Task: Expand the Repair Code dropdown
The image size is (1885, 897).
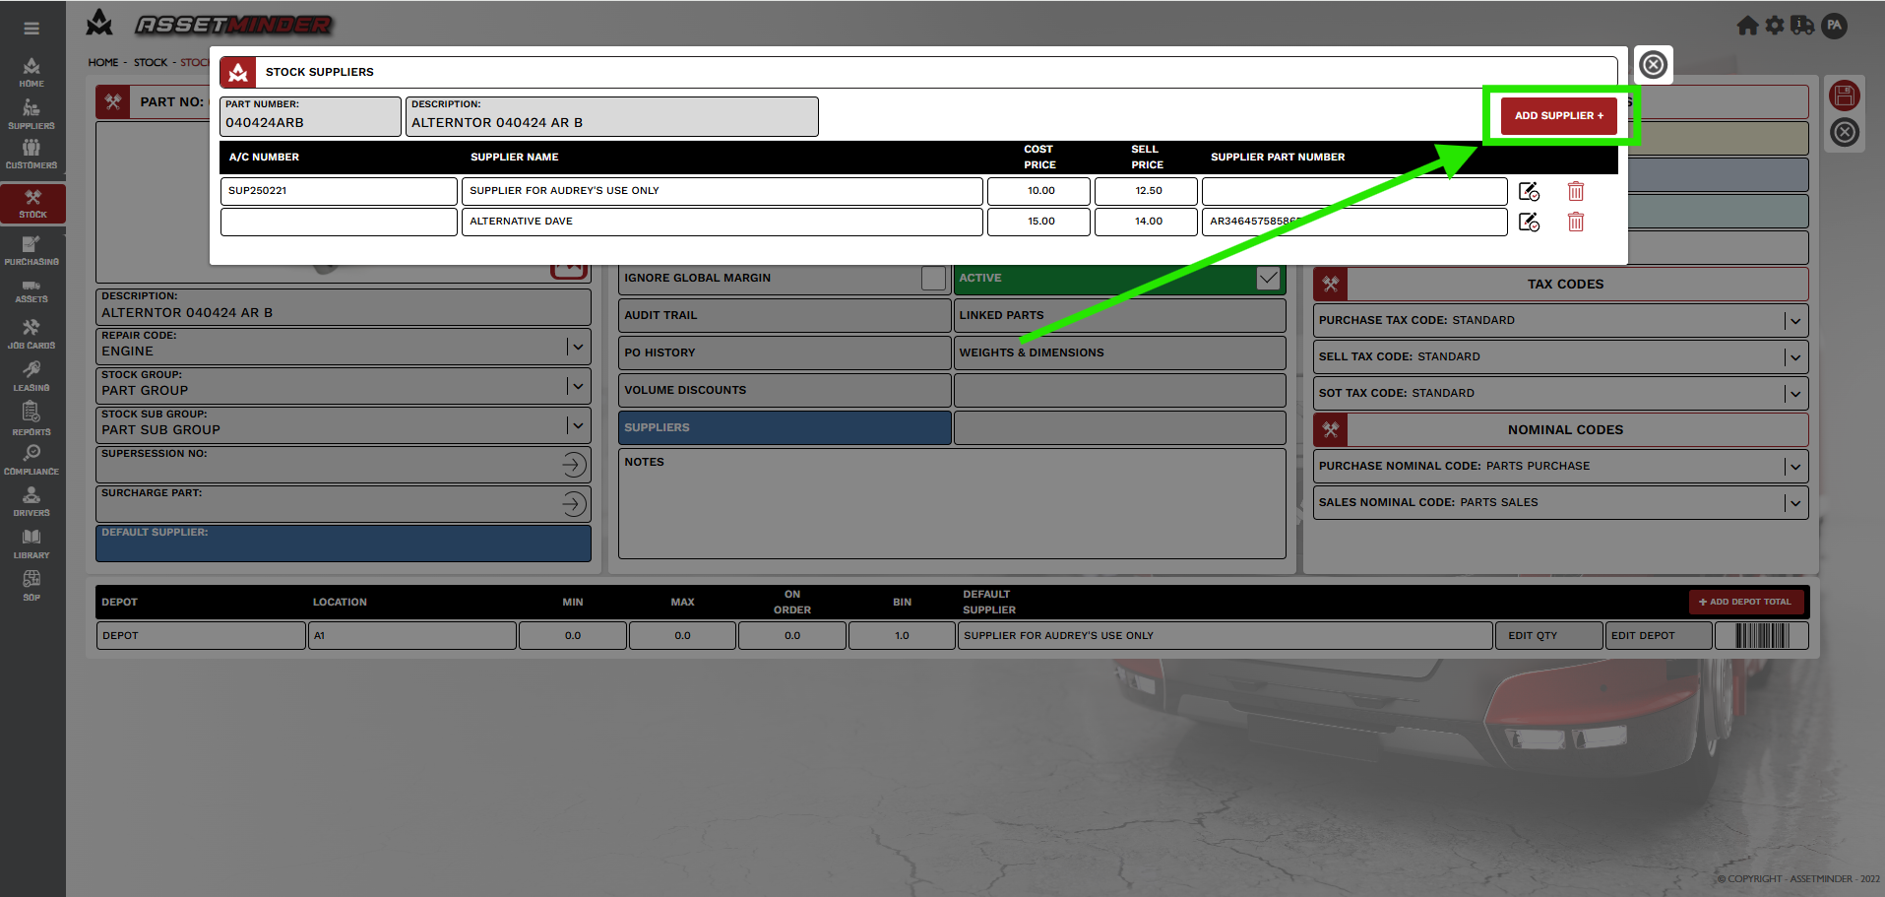Action: [x=578, y=347]
